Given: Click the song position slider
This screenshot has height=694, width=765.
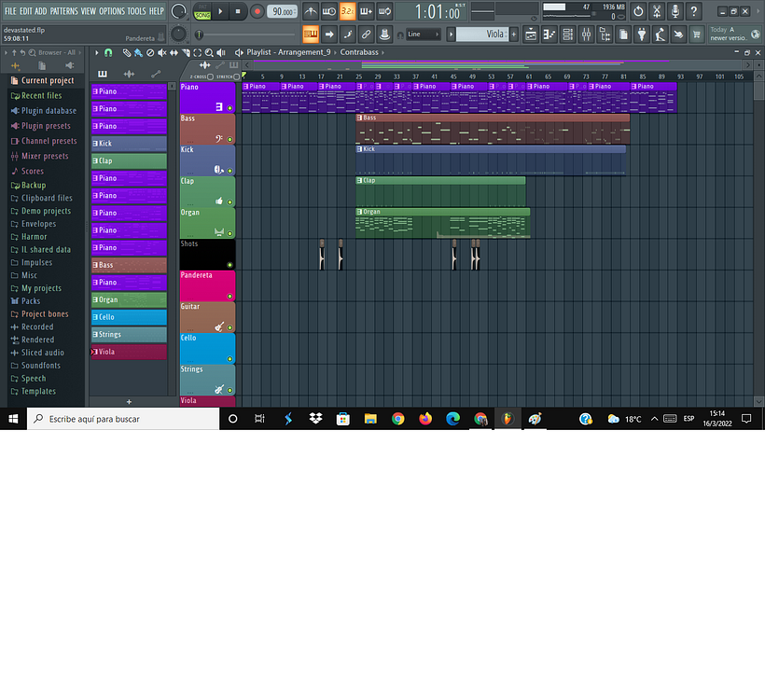Looking at the screenshot, I should coord(247,35).
